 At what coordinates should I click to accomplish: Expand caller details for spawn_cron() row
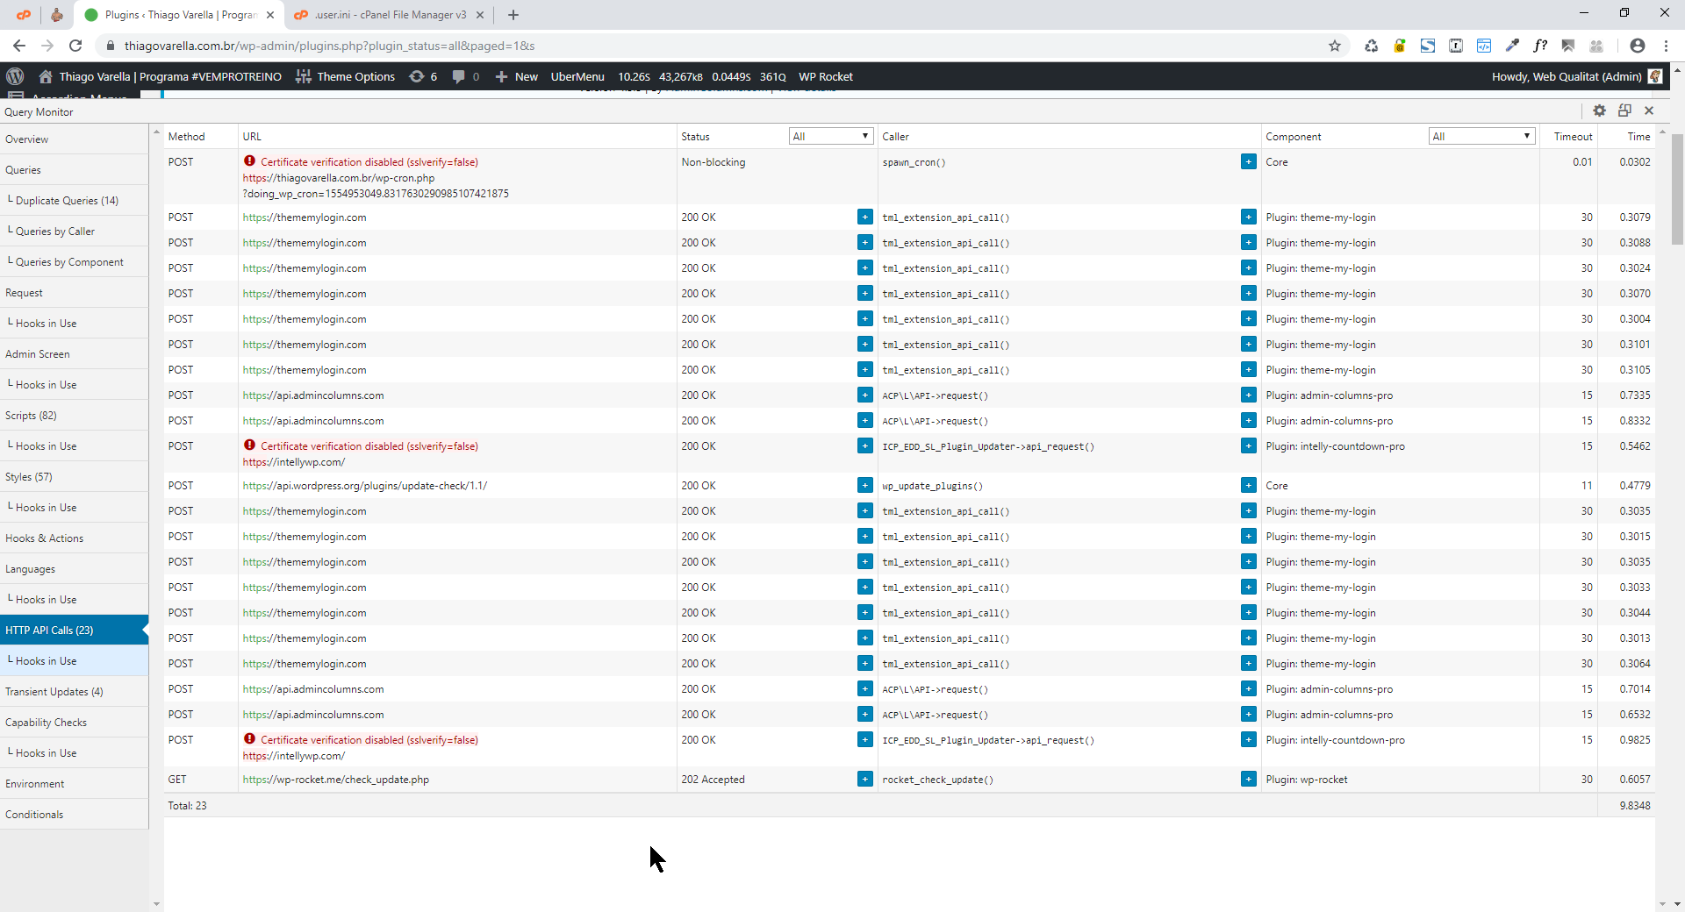pyautogui.click(x=1249, y=161)
